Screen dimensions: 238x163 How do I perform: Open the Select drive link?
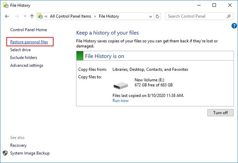point(21,50)
